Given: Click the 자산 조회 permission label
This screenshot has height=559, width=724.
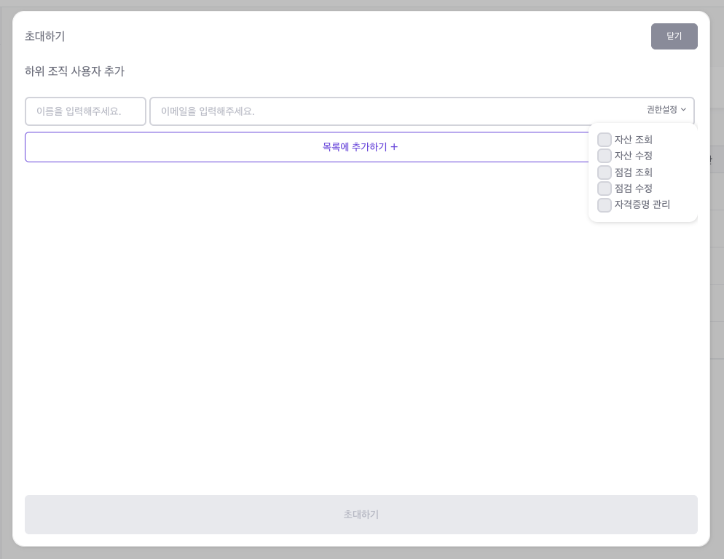Looking at the screenshot, I should 633,140.
